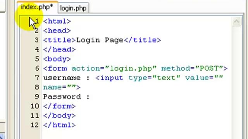The height and width of the screenshot is (139, 248).
Task: Click line number 10 in the gutter
Action: 35,106
